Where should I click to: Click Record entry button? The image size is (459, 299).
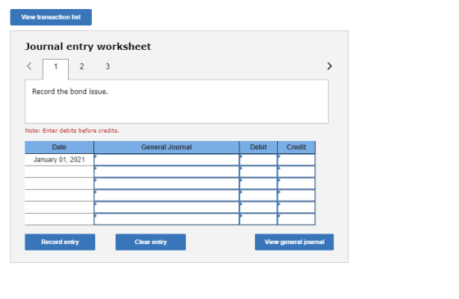pyautogui.click(x=60, y=242)
